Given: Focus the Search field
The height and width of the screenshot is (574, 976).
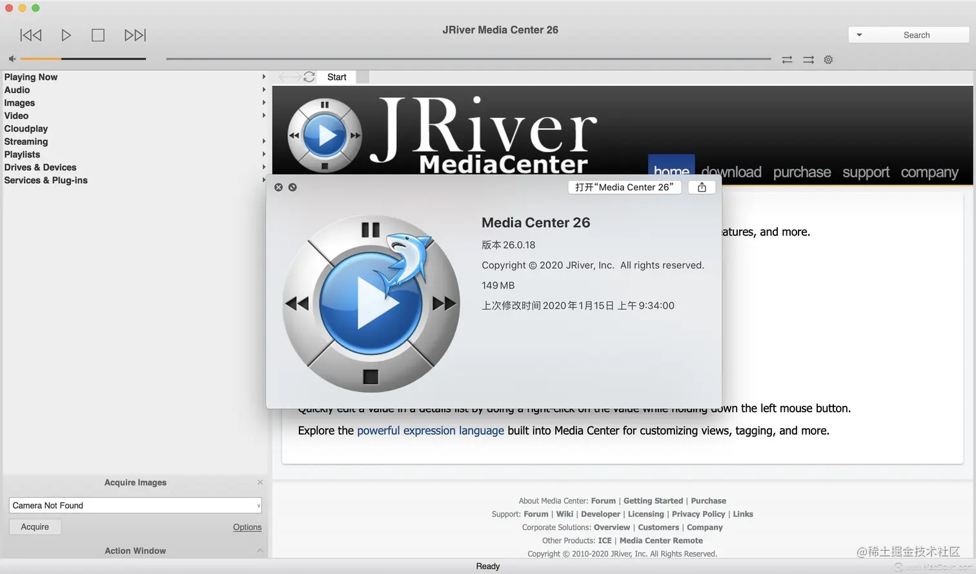Looking at the screenshot, I should pyautogui.click(x=917, y=35).
